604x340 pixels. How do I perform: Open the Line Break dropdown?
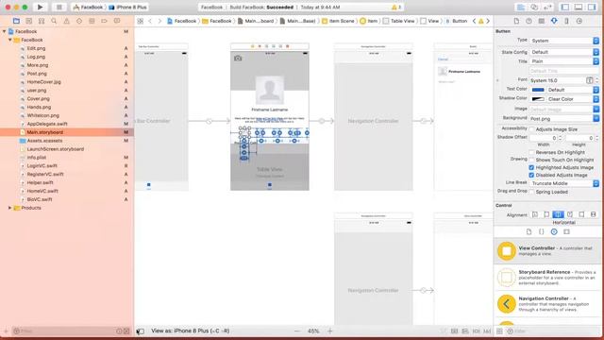pyautogui.click(x=564, y=183)
